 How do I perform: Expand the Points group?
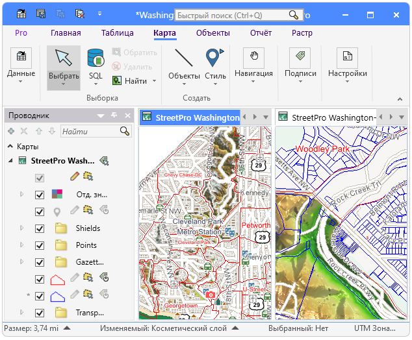click(x=22, y=245)
